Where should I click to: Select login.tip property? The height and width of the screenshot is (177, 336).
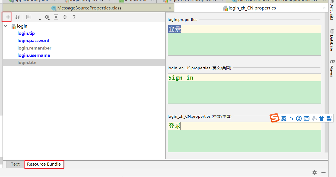point(26,33)
